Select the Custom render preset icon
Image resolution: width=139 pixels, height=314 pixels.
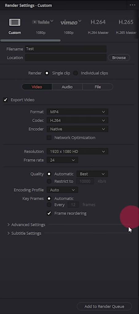15,22
